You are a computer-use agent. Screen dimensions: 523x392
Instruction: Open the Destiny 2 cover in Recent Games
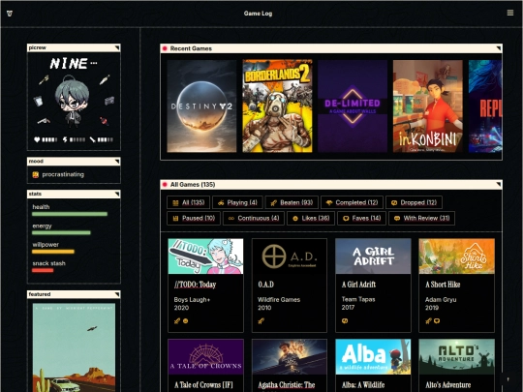(201, 106)
